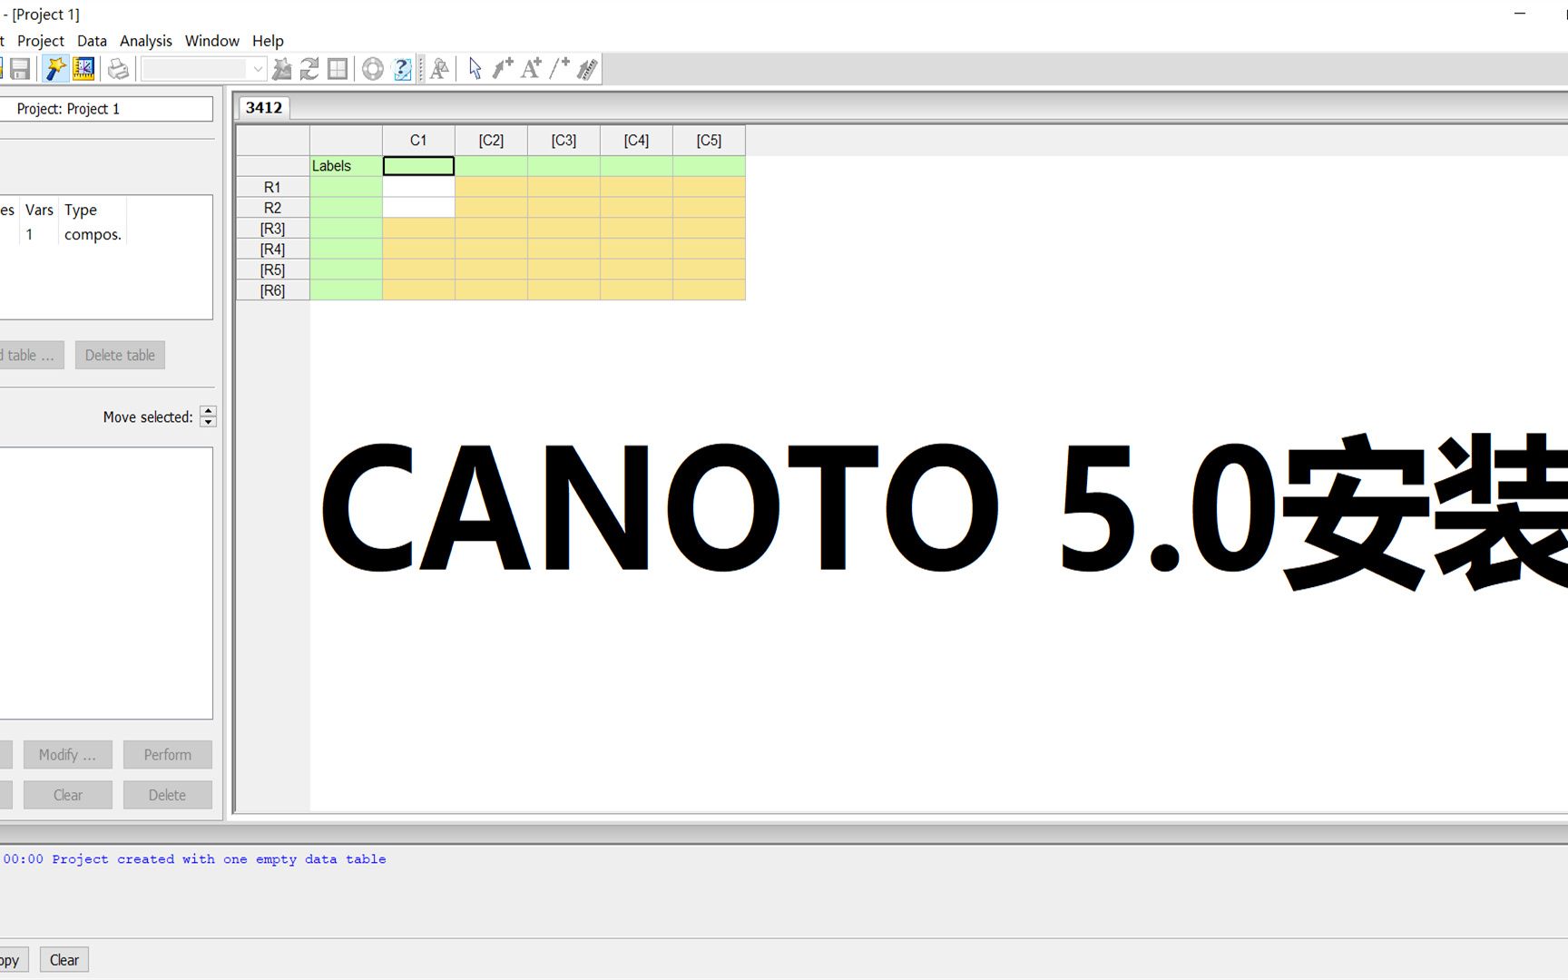Select the add label tool
Viewport: 1568px width, 980px height.
click(530, 68)
